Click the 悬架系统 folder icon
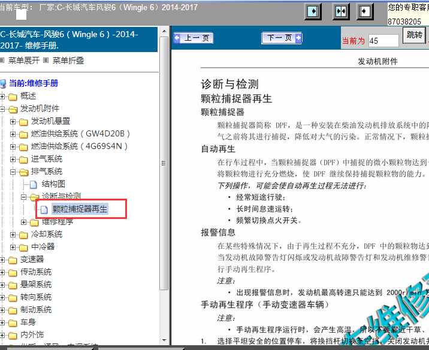This screenshot has height=350, width=429. [x=13, y=285]
